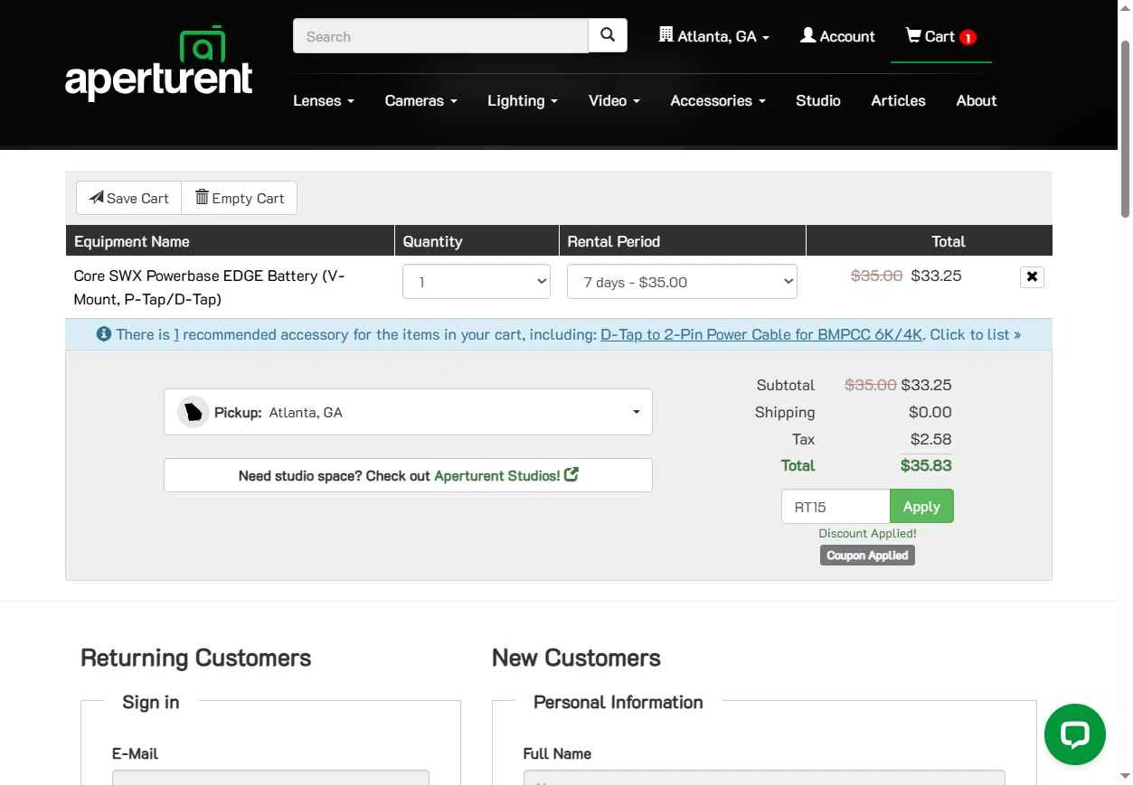The width and height of the screenshot is (1133, 785).
Task: Click the Equipment Name column header
Action: 132,241
